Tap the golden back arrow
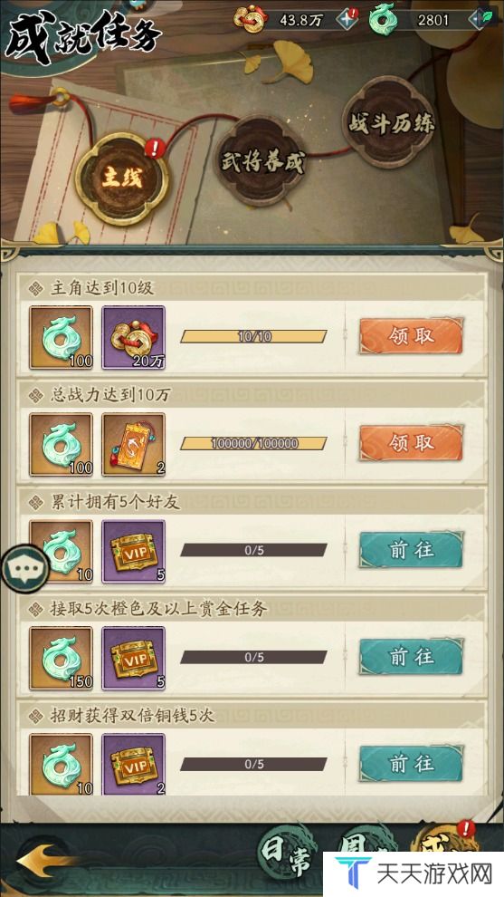This screenshot has height=897, width=504. [x=43, y=861]
